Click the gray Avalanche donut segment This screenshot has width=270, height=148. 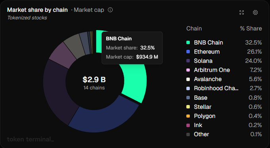pyautogui.click(x=74, y=45)
